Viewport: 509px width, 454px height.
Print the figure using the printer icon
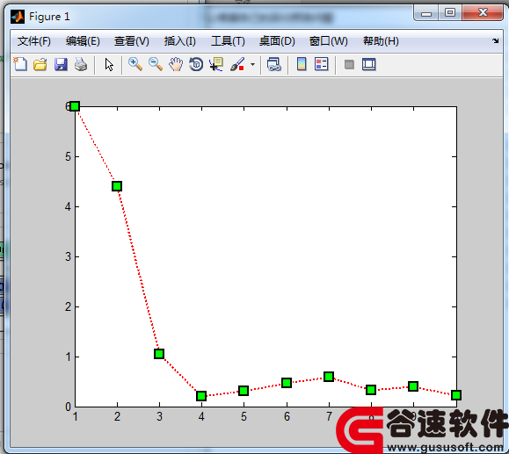coord(81,64)
